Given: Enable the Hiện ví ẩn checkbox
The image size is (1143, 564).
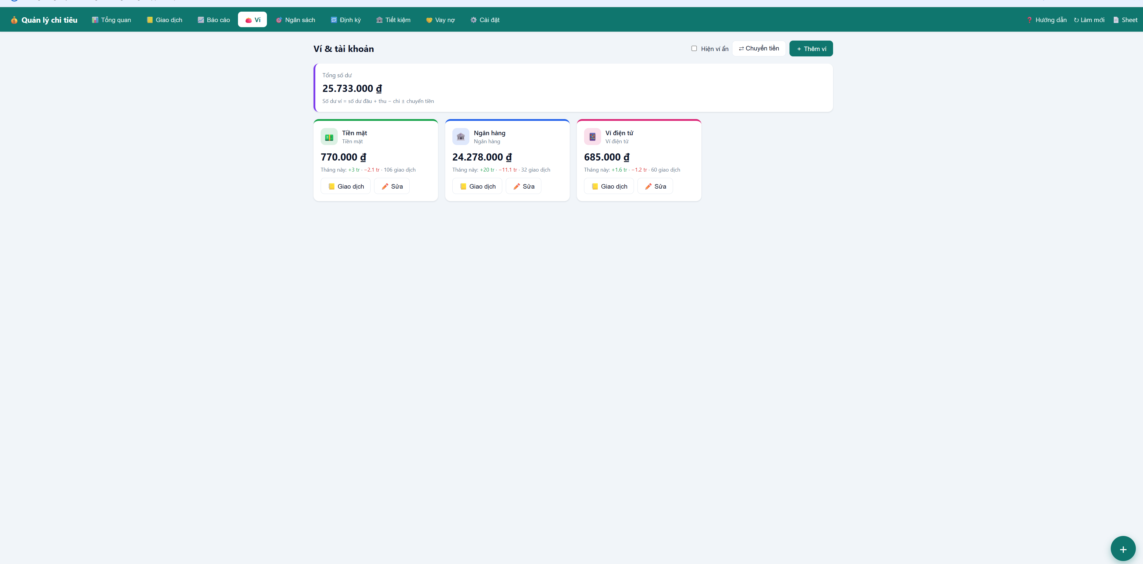Looking at the screenshot, I should [694, 48].
